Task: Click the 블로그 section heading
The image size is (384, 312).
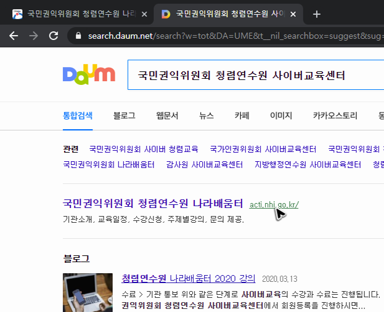Action: 76,258
